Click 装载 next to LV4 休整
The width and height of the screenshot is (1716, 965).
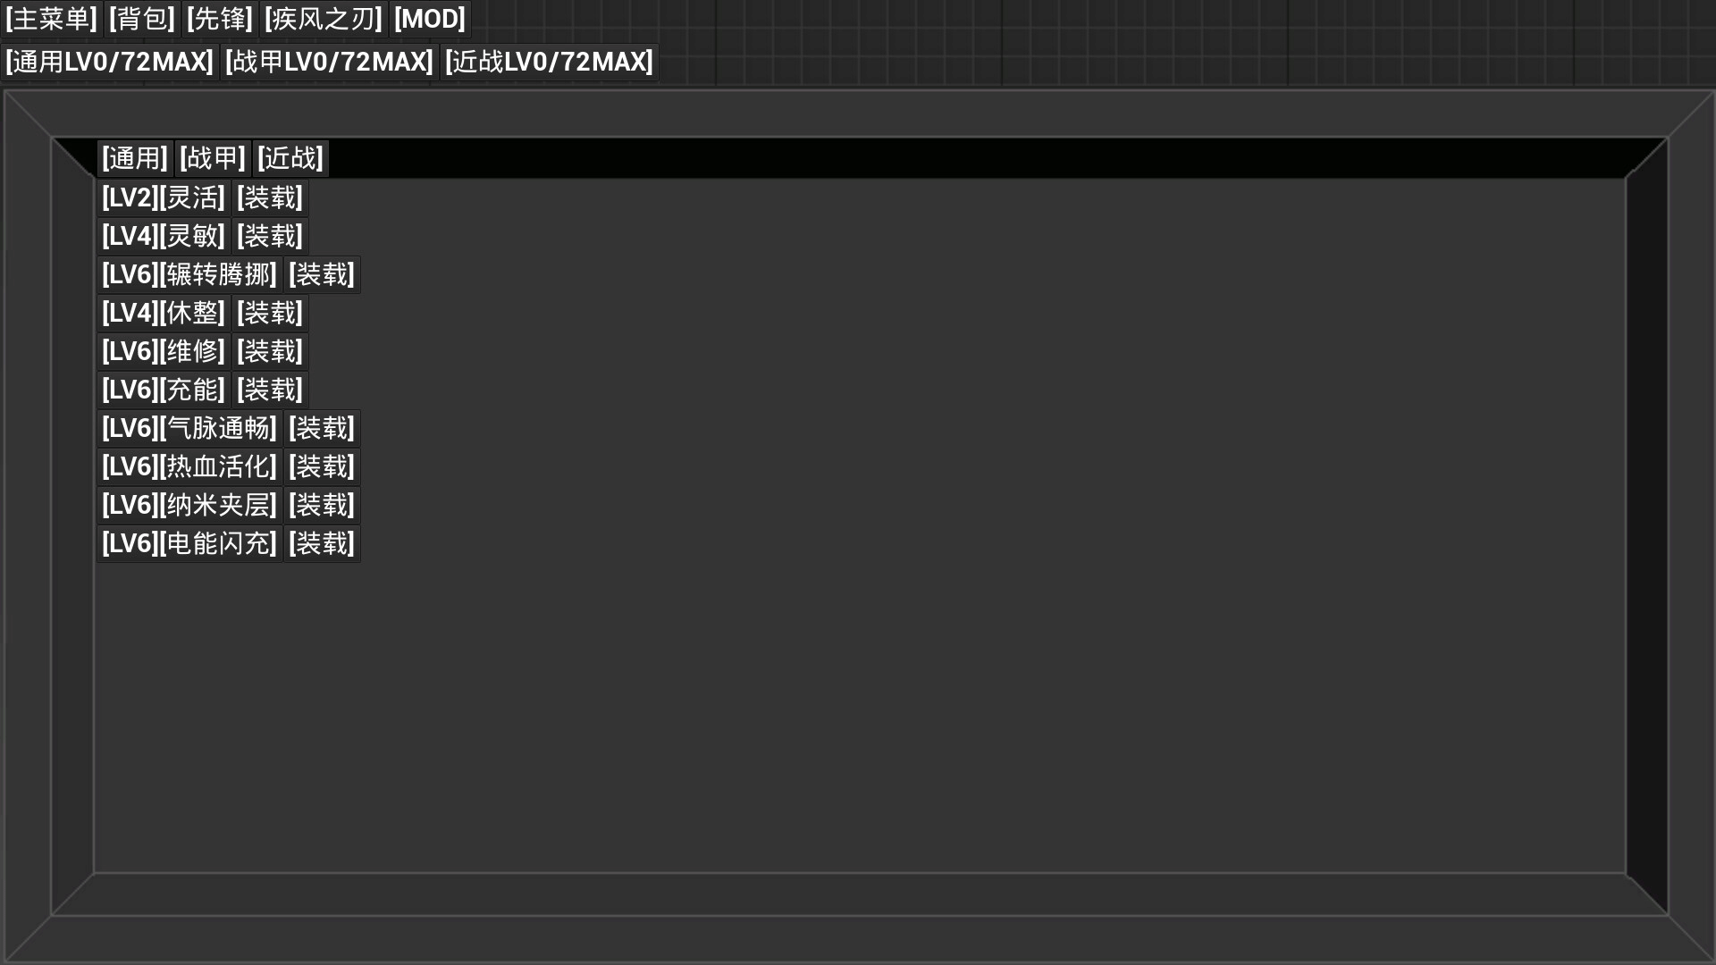click(x=270, y=313)
